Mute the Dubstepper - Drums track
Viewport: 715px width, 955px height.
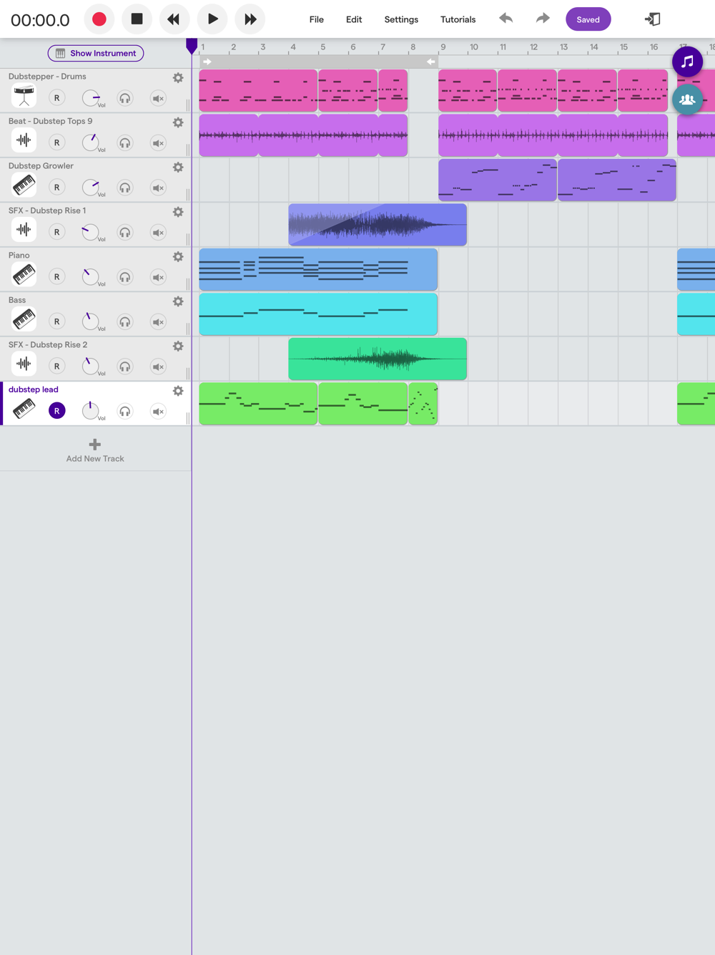(x=159, y=98)
